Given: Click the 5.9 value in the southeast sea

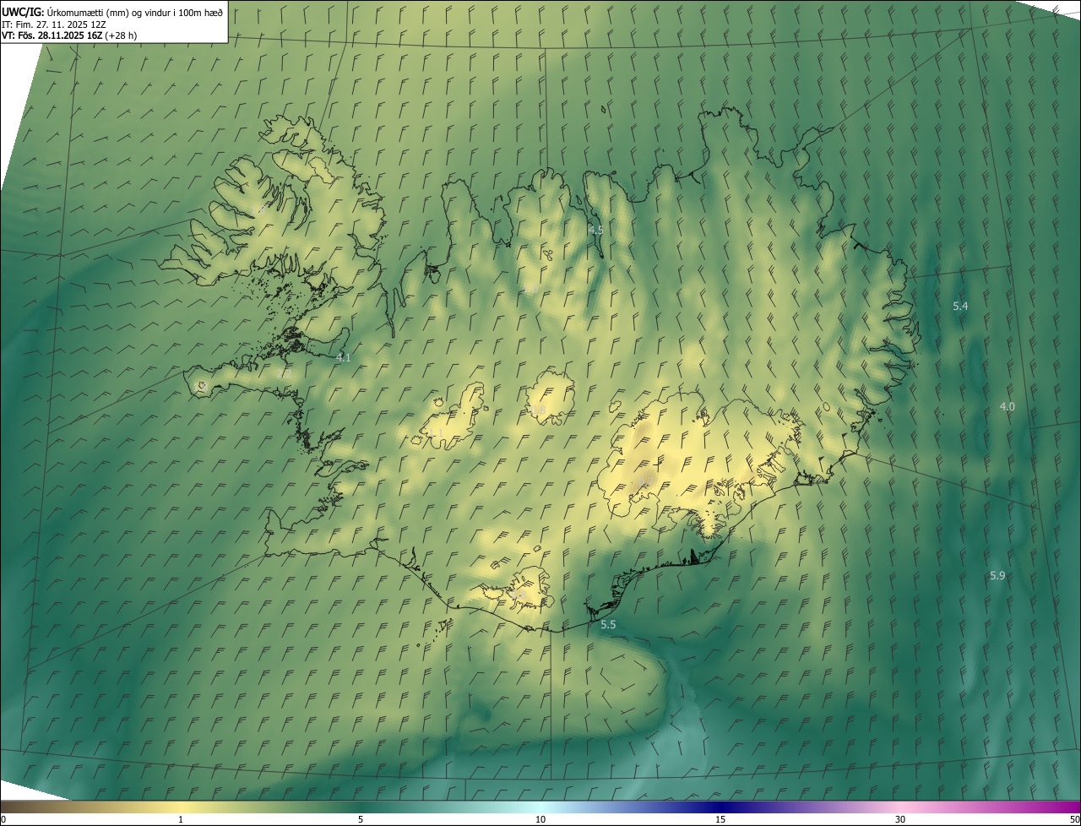Looking at the screenshot, I should pyautogui.click(x=997, y=575).
